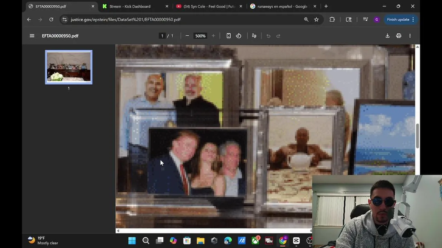Open the Chrome profile G avatar

tap(377, 20)
